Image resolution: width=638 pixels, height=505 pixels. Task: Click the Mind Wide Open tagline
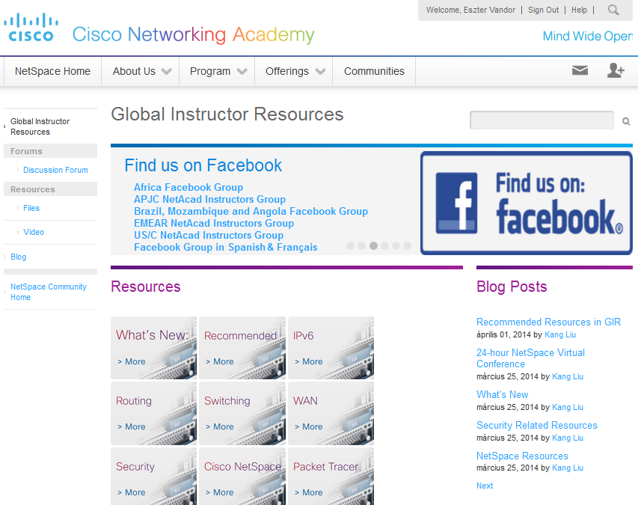[588, 36]
